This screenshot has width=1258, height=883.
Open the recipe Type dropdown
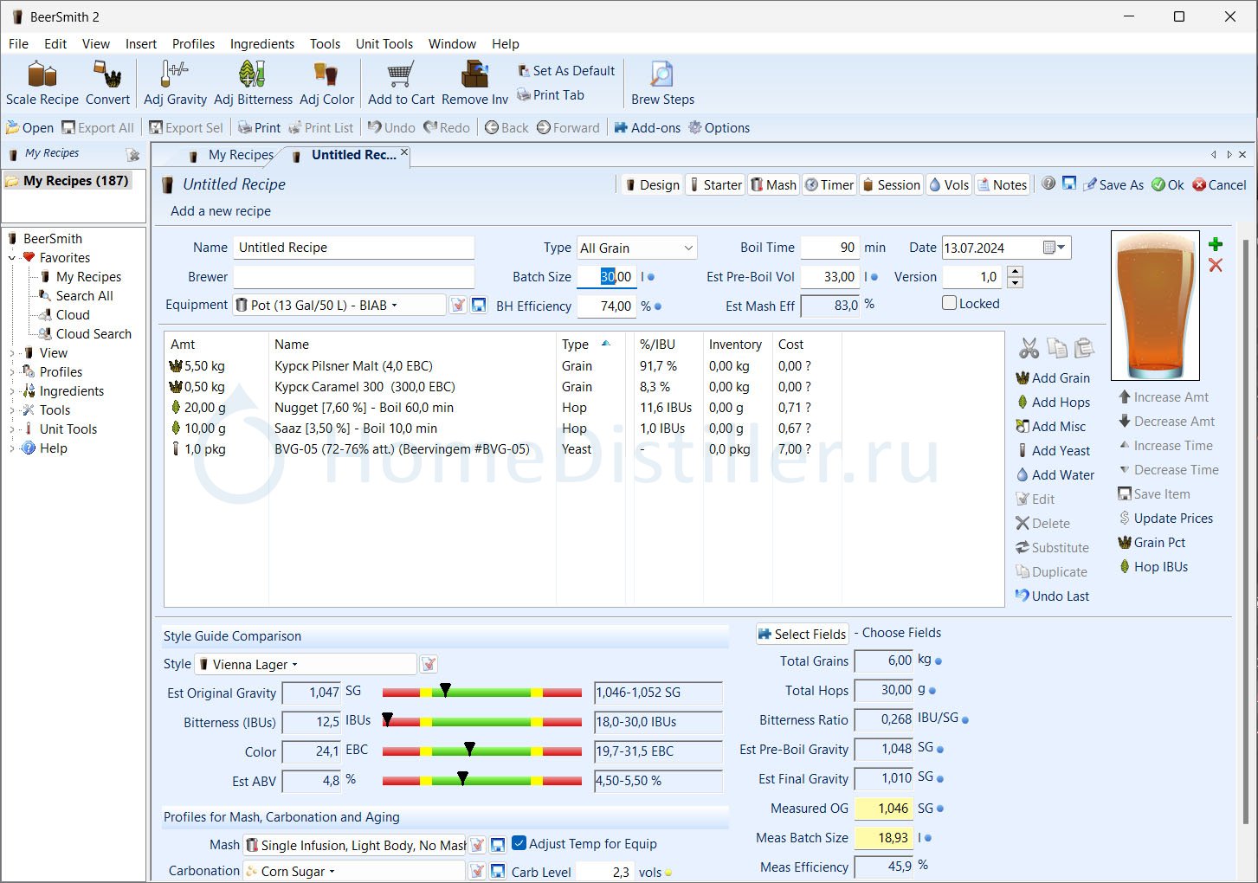click(x=636, y=248)
